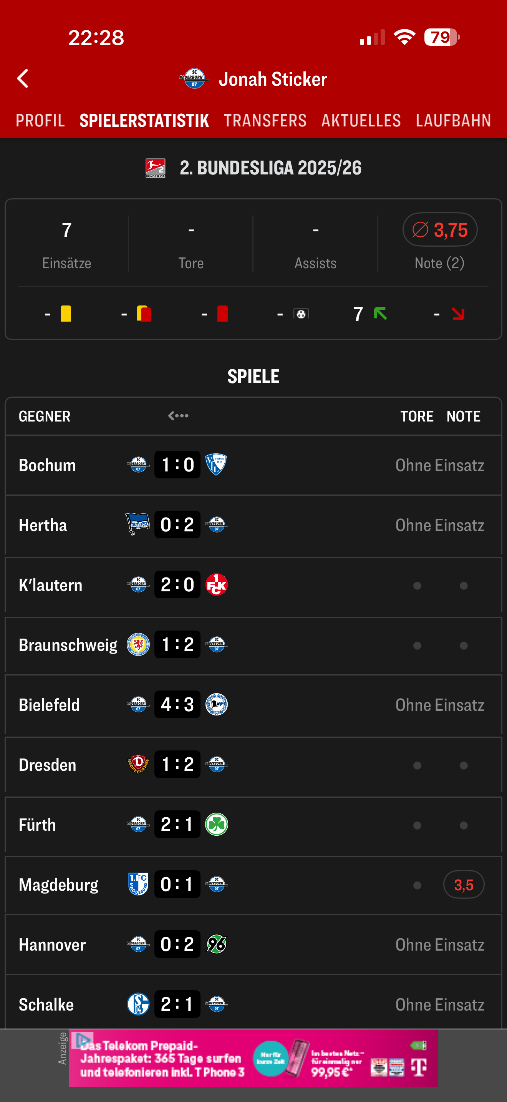Tap the SC Paderborn crest beside Jonah Sticker
Image resolution: width=507 pixels, height=1102 pixels.
194,79
